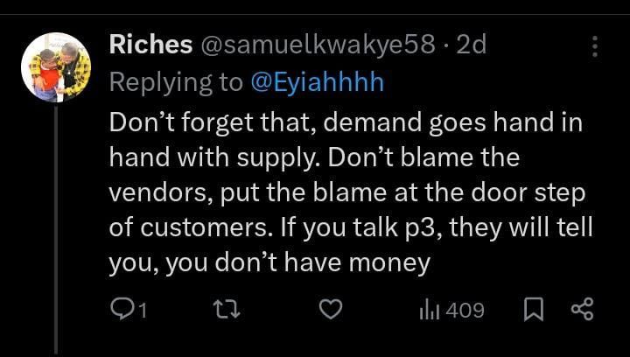The height and width of the screenshot is (357, 630).
Task: Open the three-dot more options menu
Action: (x=596, y=47)
